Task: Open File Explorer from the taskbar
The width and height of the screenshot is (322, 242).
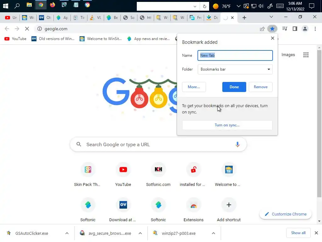Action: tap(29, 5)
